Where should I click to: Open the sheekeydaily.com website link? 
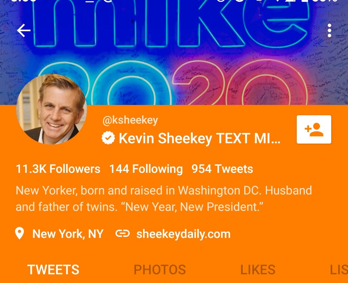(x=183, y=234)
